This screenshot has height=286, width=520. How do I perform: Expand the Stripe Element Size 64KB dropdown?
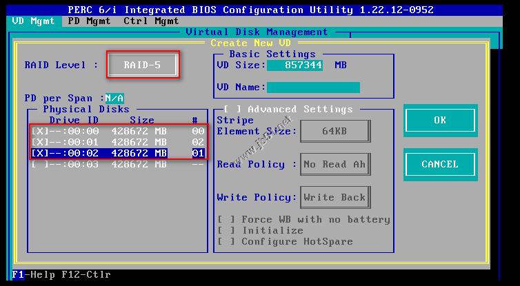[x=334, y=131]
